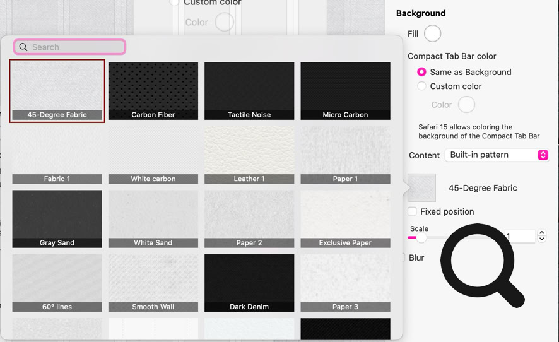The image size is (559, 342).
Task: Pick the Micro Carbon pattern
Action: tap(345, 90)
